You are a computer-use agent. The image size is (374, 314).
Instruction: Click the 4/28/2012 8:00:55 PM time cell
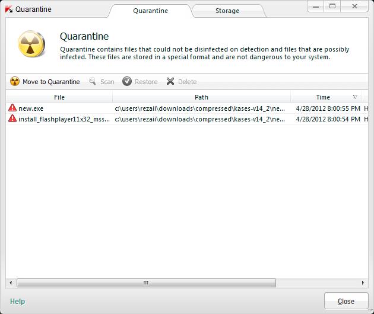(x=328, y=108)
